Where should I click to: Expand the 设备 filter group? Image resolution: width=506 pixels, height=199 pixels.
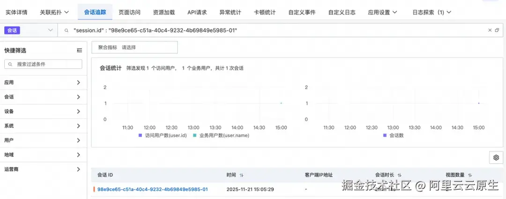click(44, 111)
